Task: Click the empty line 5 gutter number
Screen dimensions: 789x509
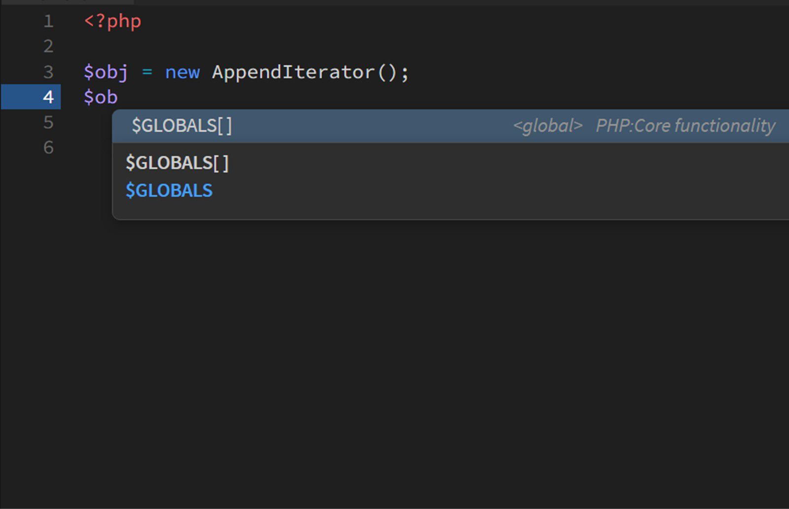Action: 48,123
